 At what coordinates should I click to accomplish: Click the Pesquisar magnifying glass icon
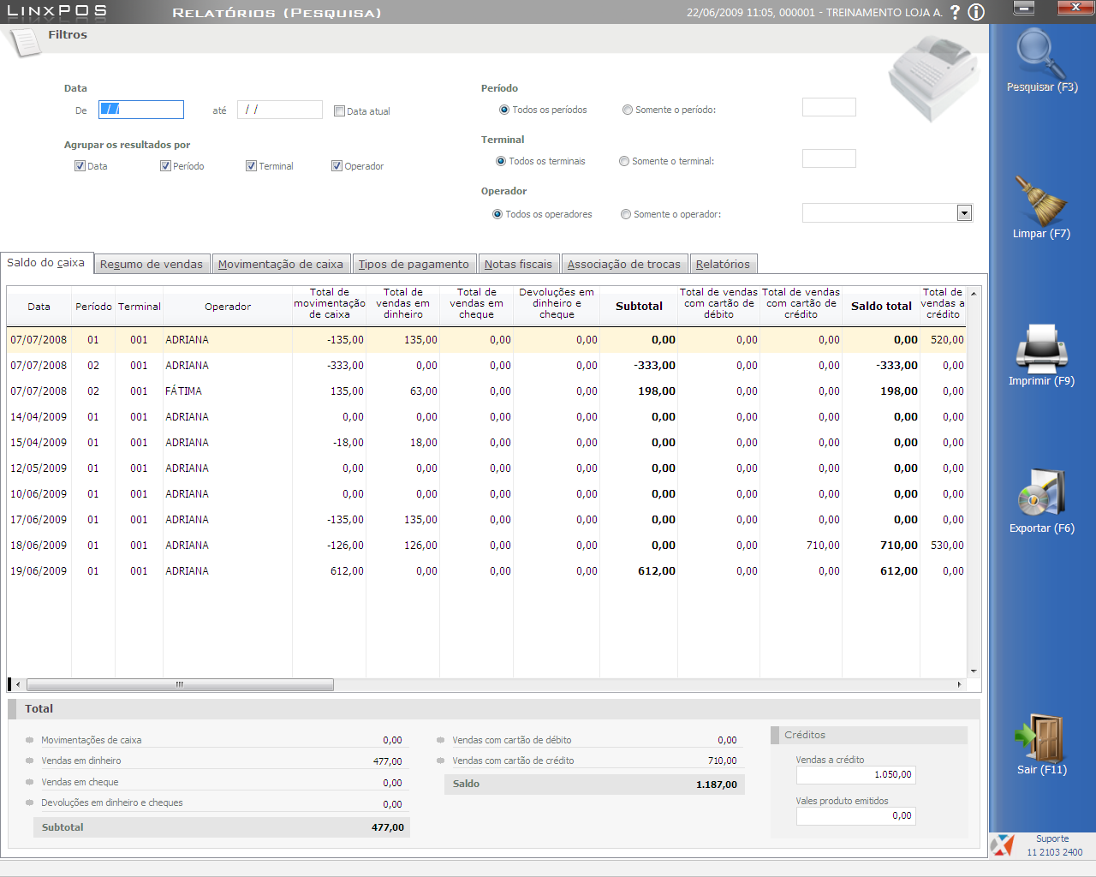[x=1040, y=54]
